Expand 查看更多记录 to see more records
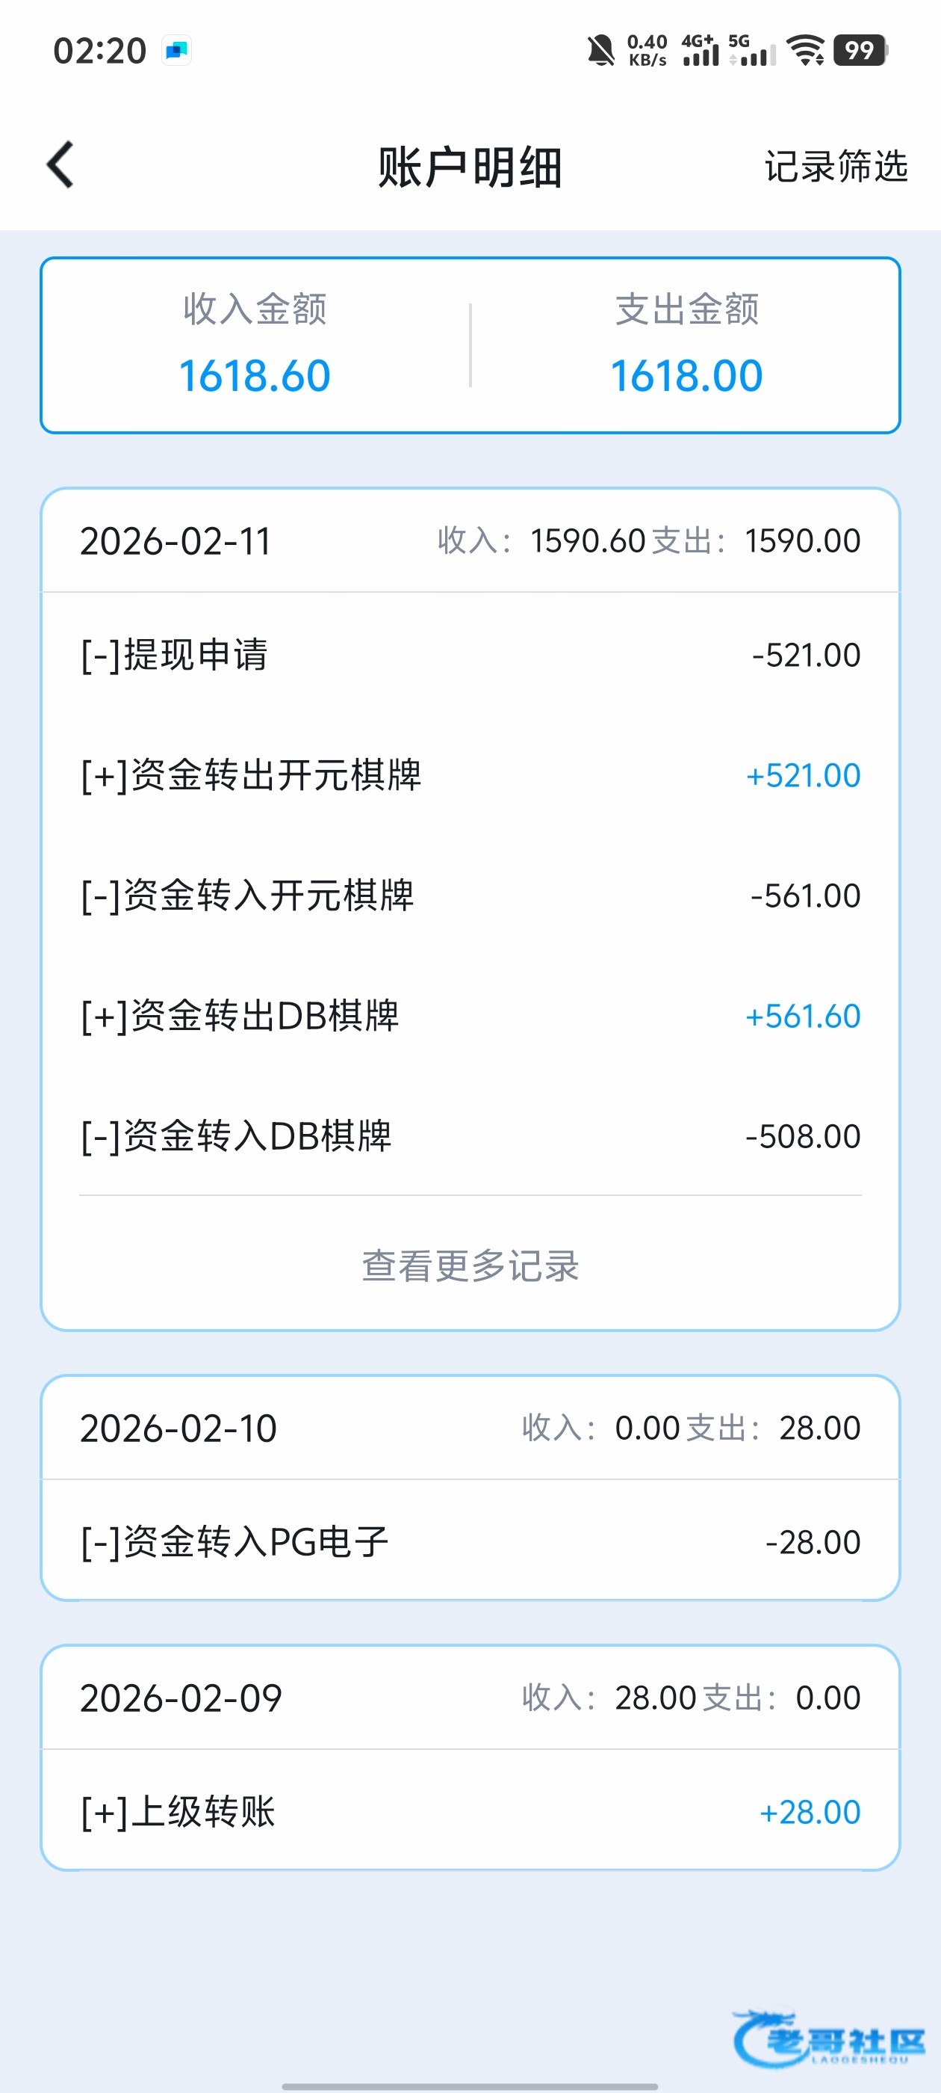 [470, 1266]
